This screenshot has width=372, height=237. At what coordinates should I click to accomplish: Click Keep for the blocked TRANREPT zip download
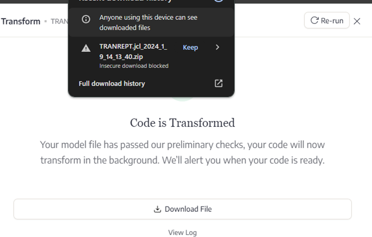click(x=190, y=47)
